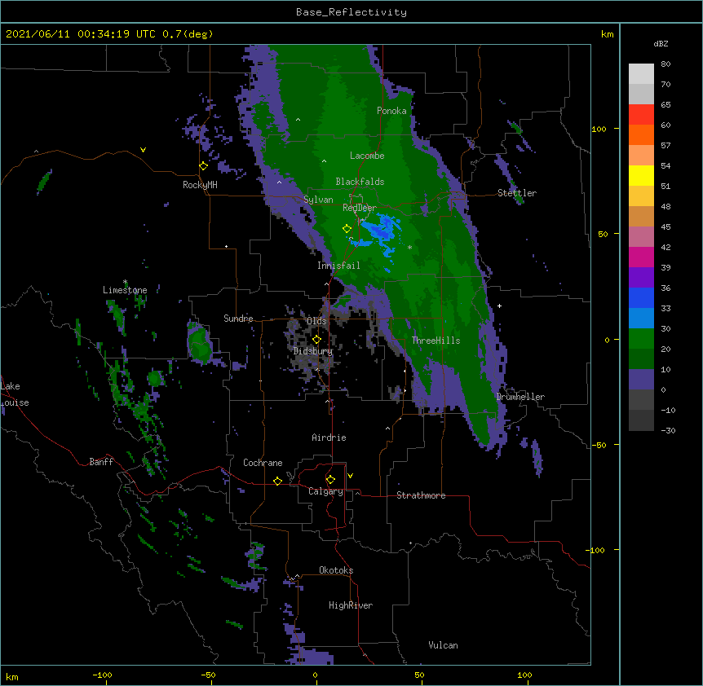Viewport: 703px width, 686px height.
Task: Click the Innisfail city label
Action: pyautogui.click(x=338, y=266)
